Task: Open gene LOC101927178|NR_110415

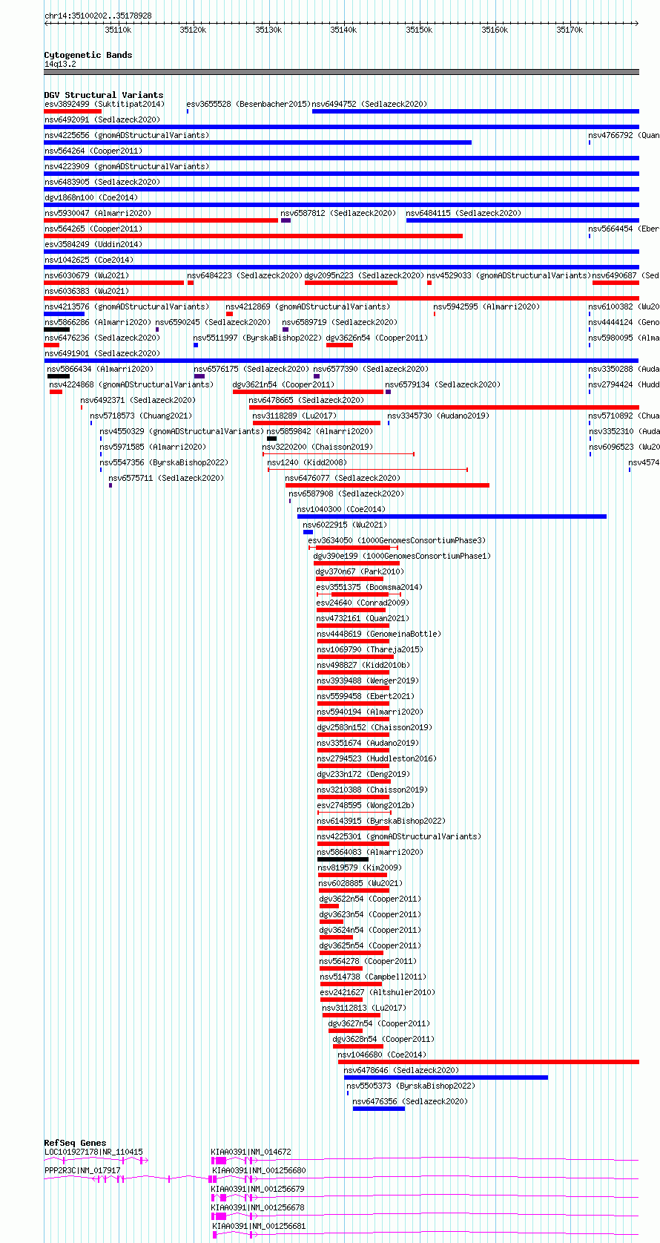Action: pyautogui.click(x=93, y=1152)
